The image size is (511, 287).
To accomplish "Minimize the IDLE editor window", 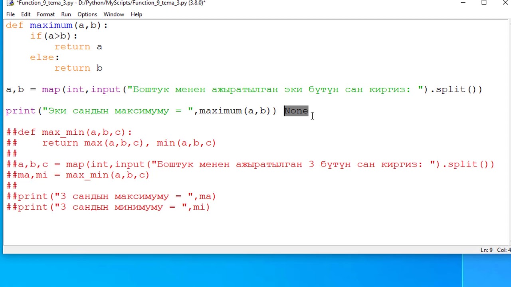I will click(463, 3).
